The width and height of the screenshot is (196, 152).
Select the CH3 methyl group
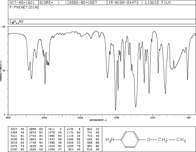point(181,140)
